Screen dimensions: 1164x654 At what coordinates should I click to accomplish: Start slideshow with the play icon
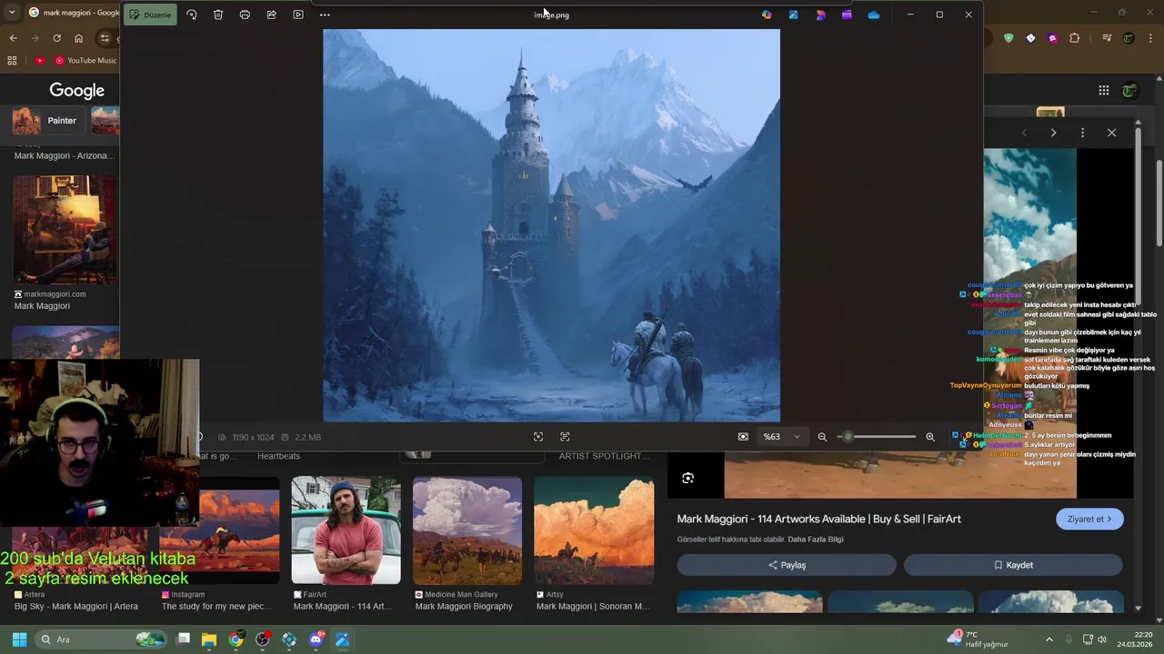coord(298,15)
